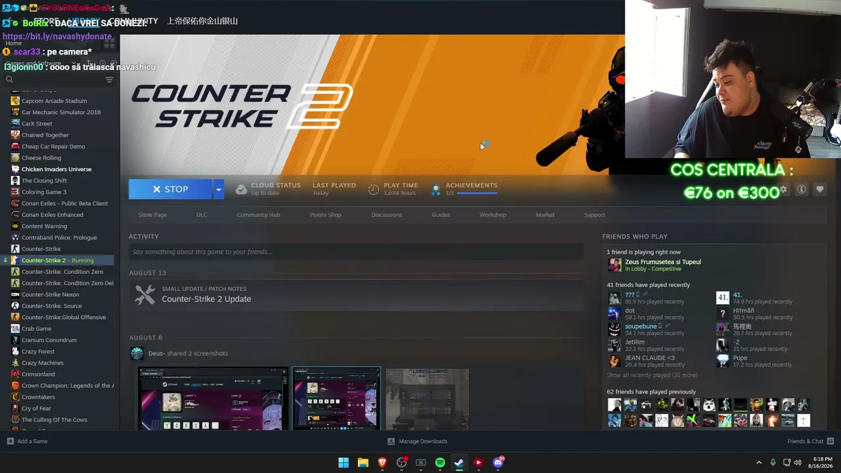The image size is (841, 473).
Task: Open the first shared screenshot by Deus-
Action: (x=213, y=398)
